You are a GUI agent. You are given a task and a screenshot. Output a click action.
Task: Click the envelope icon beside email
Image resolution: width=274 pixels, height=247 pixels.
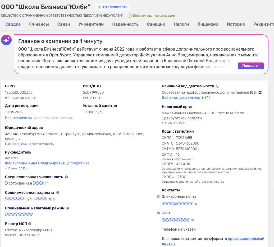[x=159, y=197]
